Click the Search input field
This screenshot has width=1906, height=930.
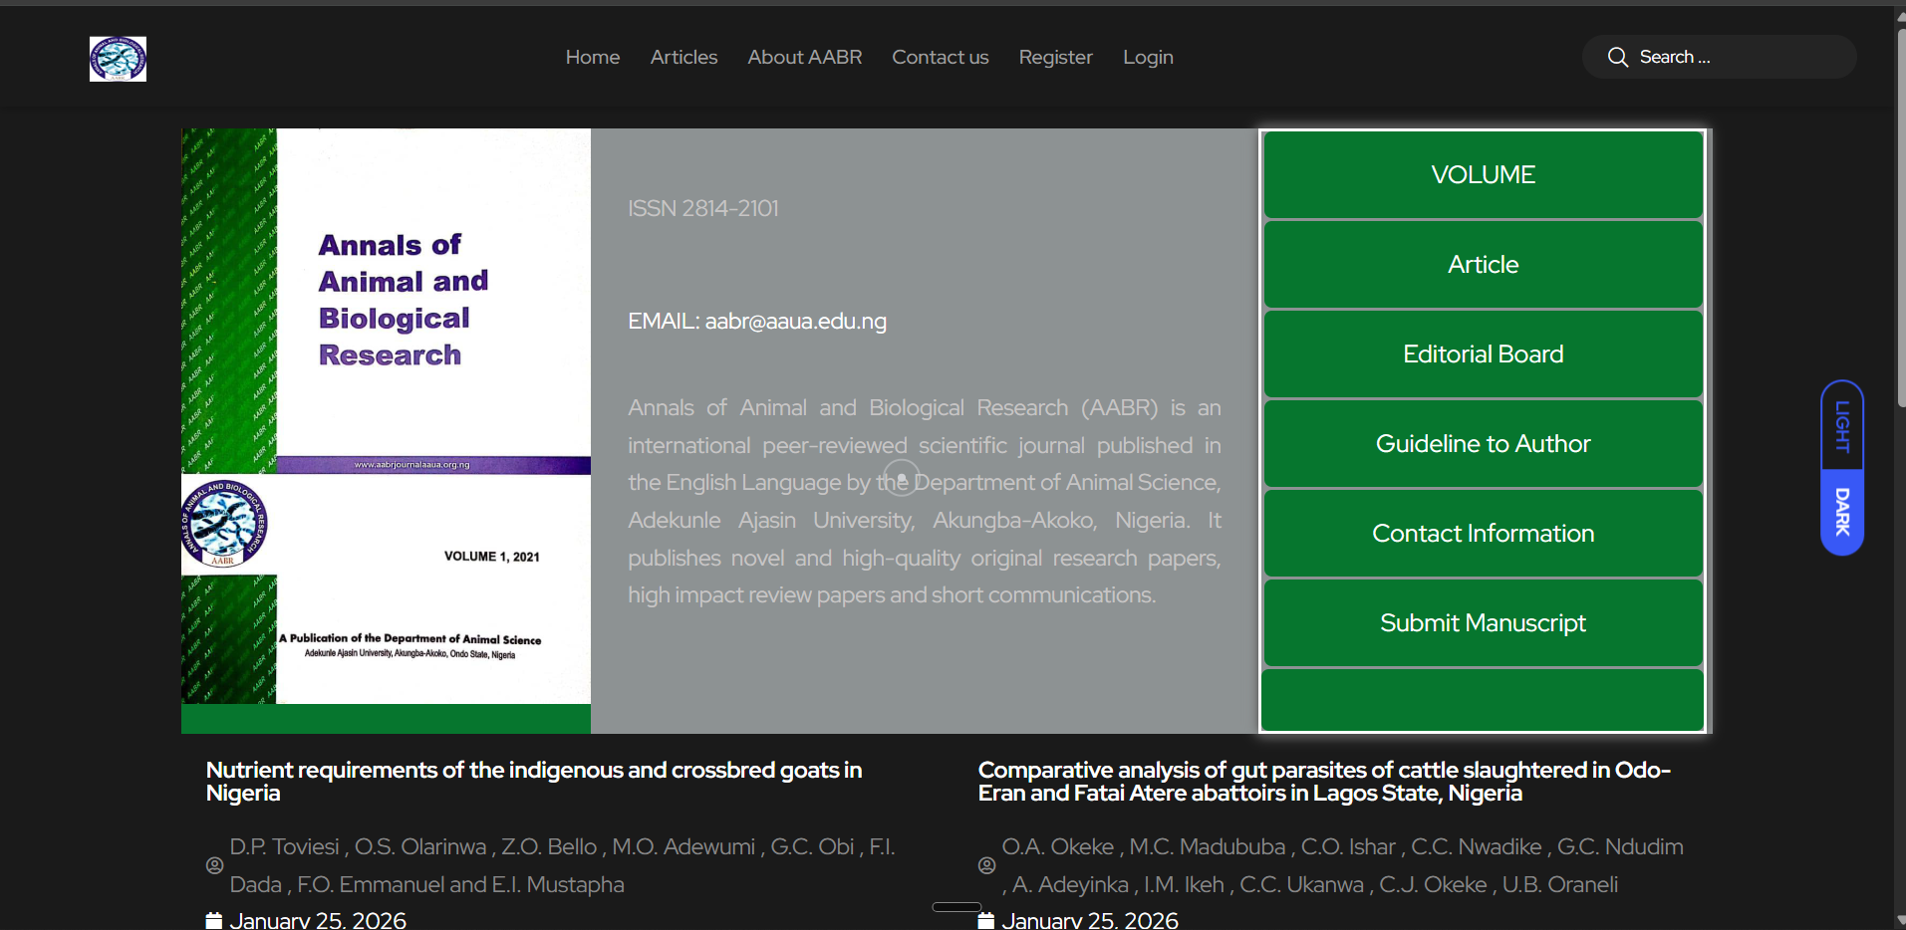point(1719,57)
